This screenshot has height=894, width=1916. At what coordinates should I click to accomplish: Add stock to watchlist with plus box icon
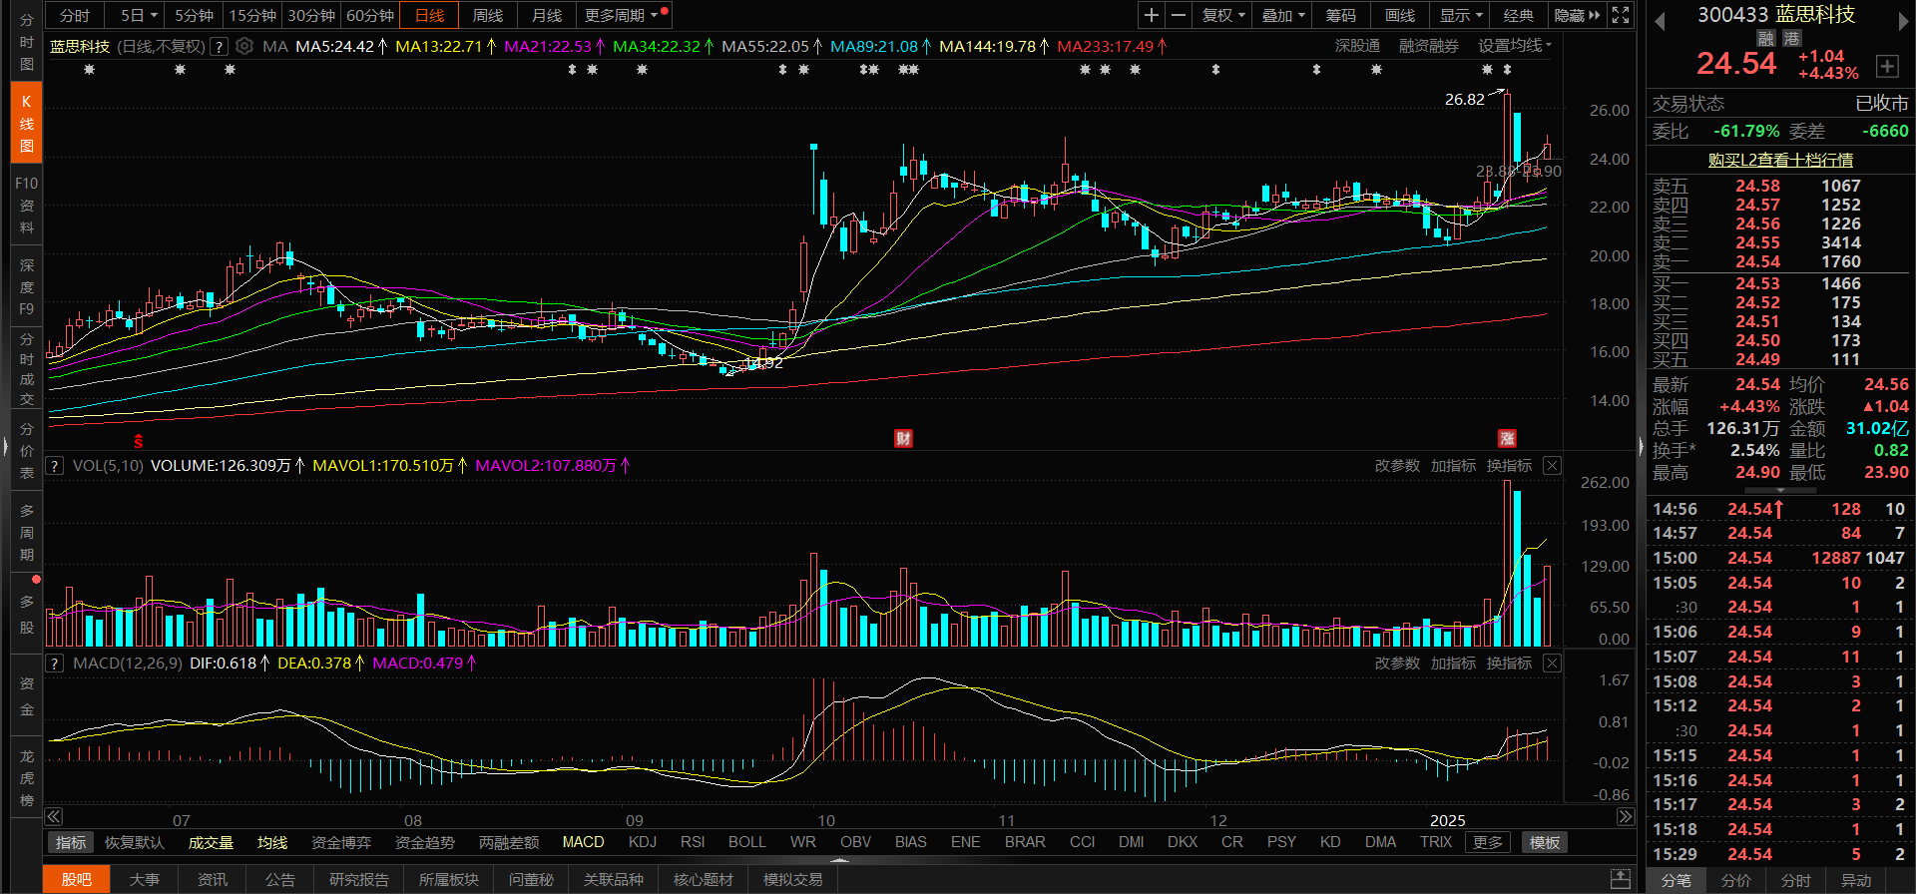1887,66
